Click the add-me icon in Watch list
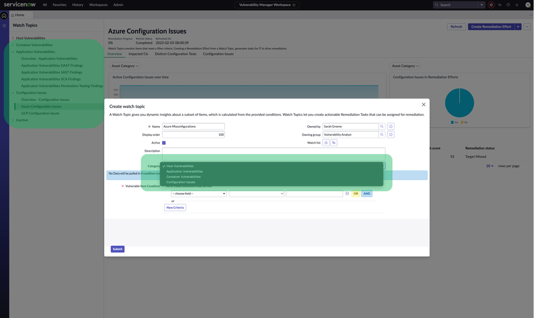The width and height of the screenshot is (534, 318). tap(334, 142)
